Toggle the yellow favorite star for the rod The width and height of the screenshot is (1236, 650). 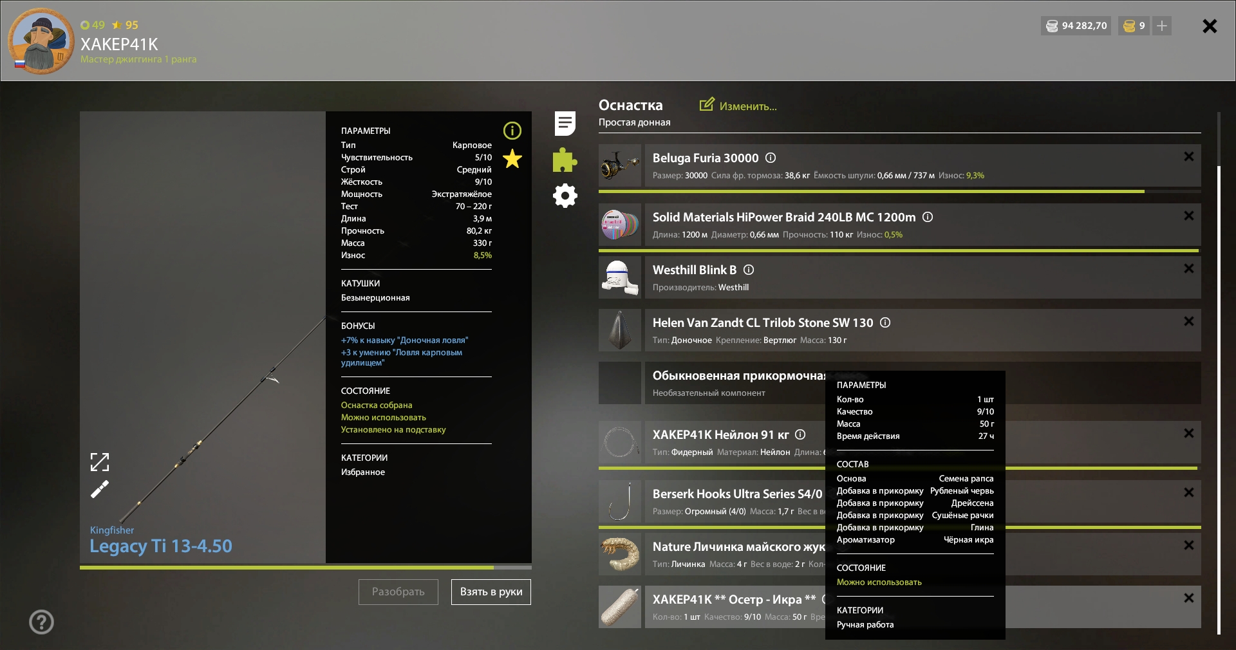[512, 158]
